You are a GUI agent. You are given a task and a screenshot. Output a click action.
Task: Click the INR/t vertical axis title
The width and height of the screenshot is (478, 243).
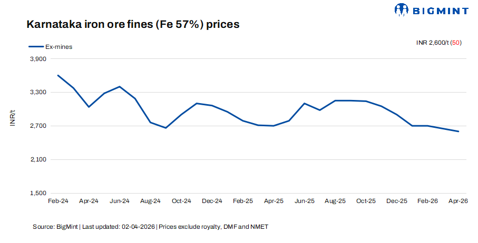click(x=13, y=118)
